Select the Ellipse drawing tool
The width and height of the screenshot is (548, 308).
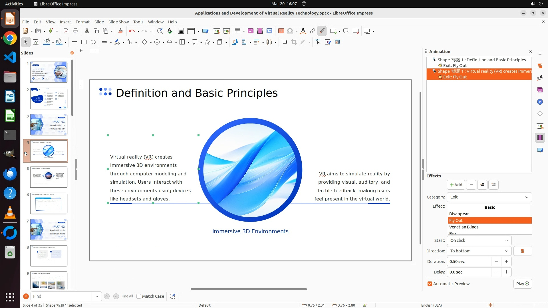93,42
